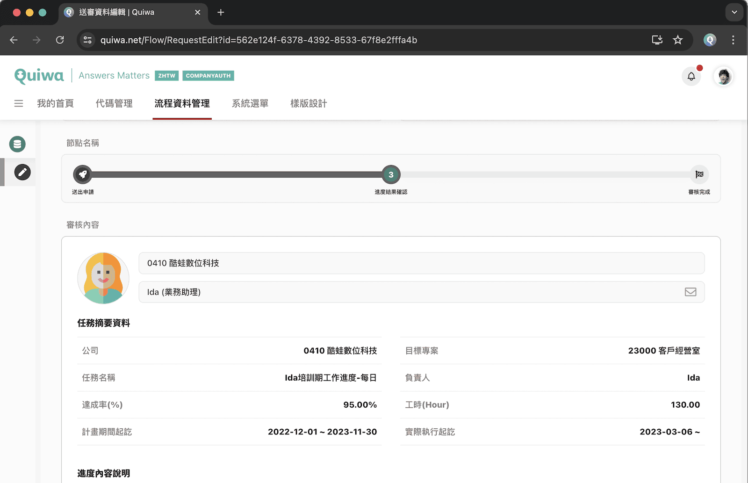Screen dimensions: 748x483
Task: Select the pencil edit icon in the sidebar
Action: pyautogui.click(x=22, y=172)
